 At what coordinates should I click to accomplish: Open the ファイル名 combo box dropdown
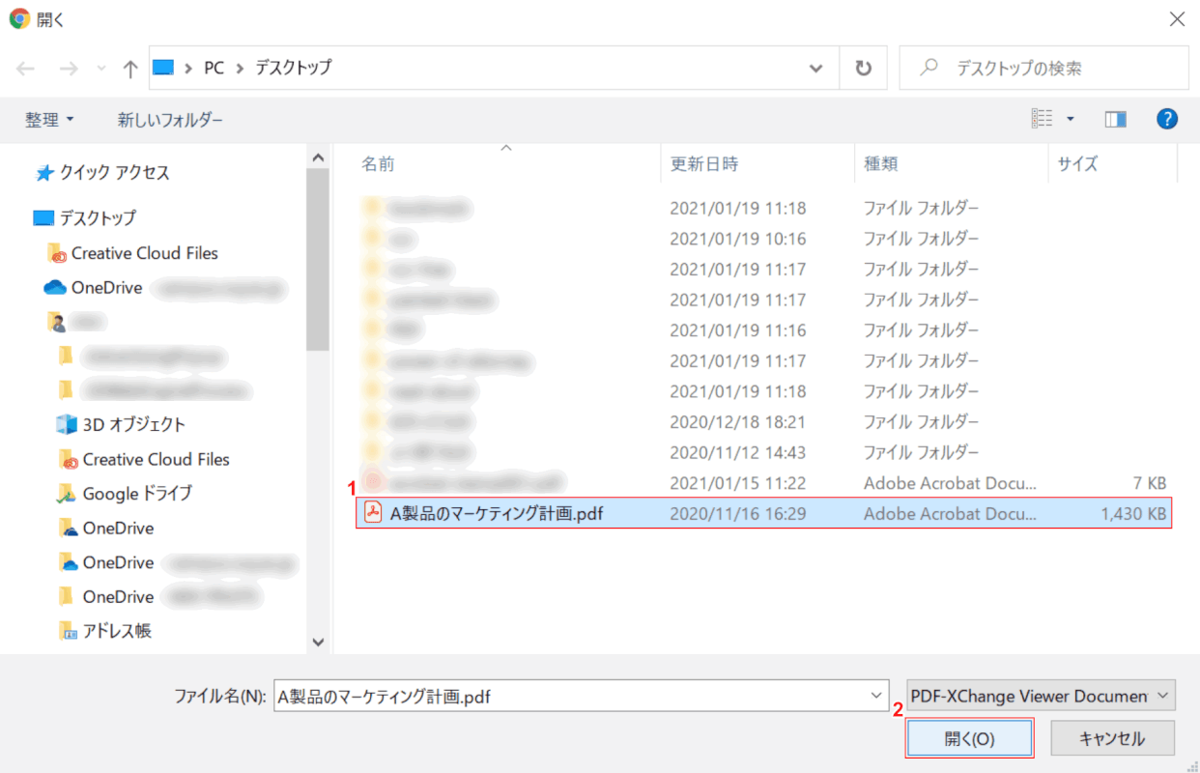pos(876,695)
